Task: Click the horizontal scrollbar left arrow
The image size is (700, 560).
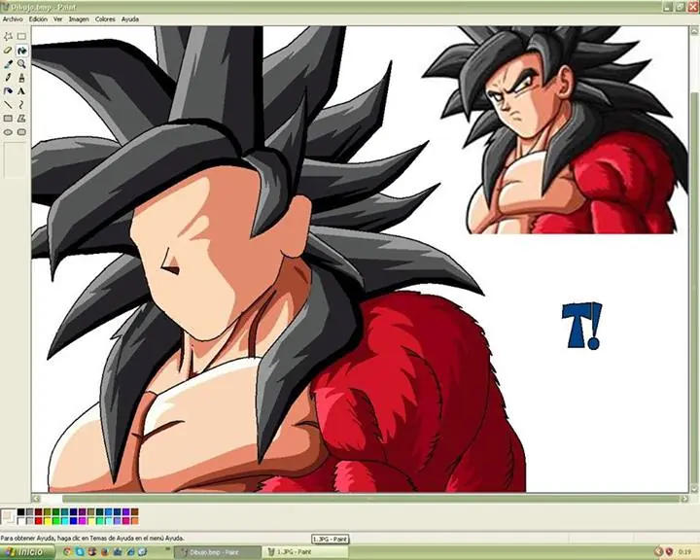Action: 37,499
